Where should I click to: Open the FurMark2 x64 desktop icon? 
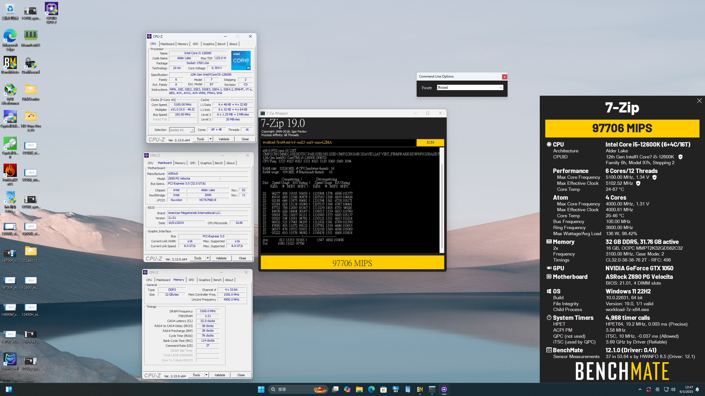click(10, 175)
